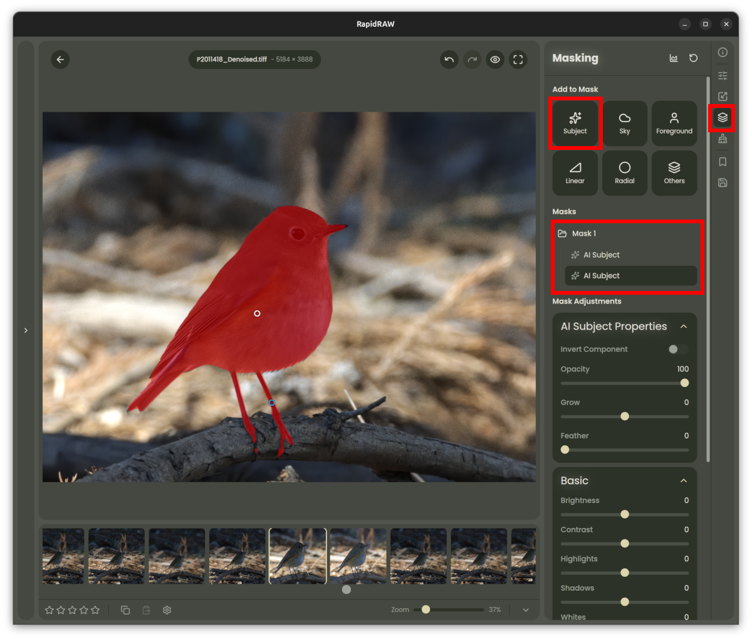The width and height of the screenshot is (752, 639).
Task: Click the Opacity value 100
Action: (x=683, y=369)
